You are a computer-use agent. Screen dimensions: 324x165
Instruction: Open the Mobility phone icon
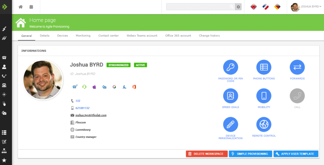pos(264,96)
